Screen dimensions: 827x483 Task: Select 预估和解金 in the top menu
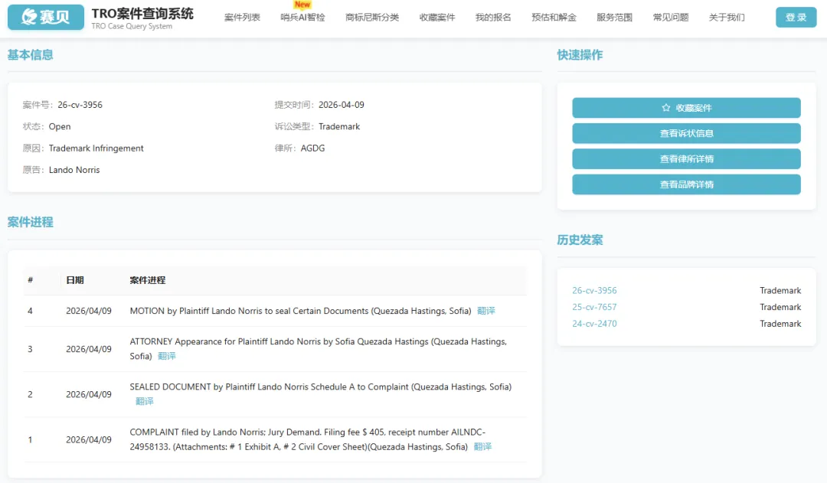[x=554, y=18]
